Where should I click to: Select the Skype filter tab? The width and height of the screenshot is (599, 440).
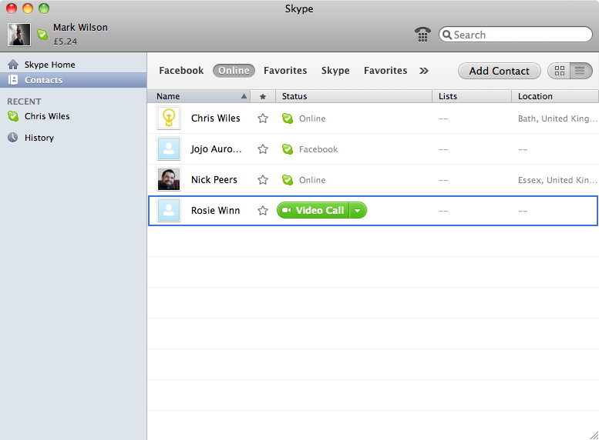335,71
